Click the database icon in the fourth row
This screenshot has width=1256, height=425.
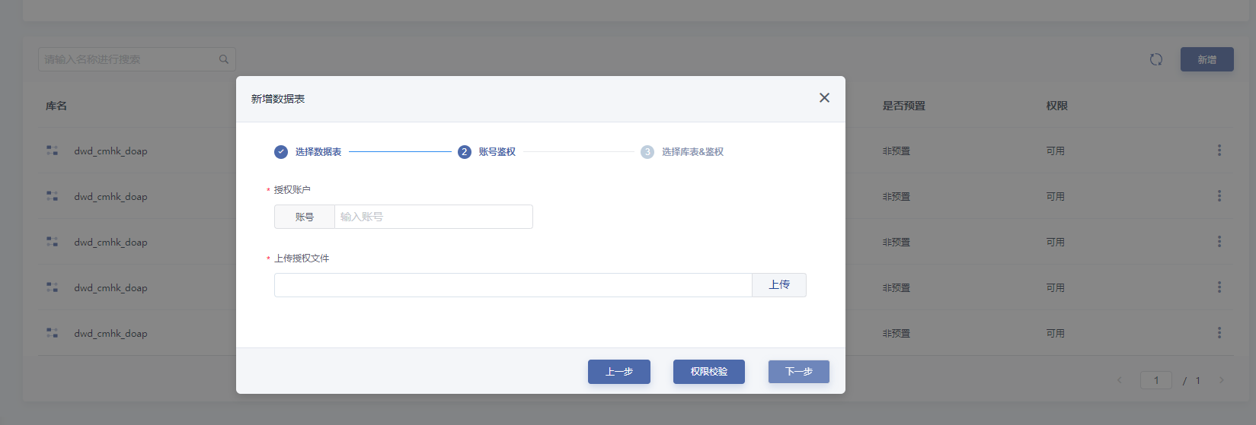coord(52,287)
